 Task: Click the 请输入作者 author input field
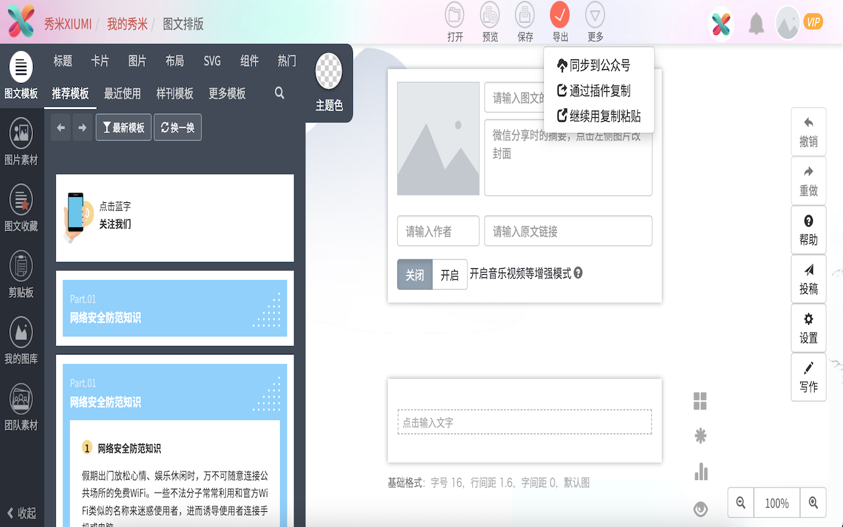point(438,231)
